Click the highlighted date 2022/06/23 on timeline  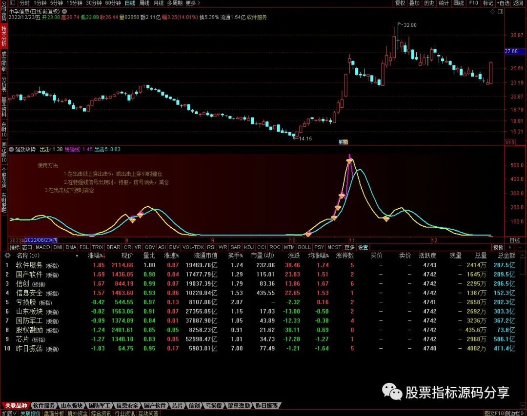click(41, 240)
